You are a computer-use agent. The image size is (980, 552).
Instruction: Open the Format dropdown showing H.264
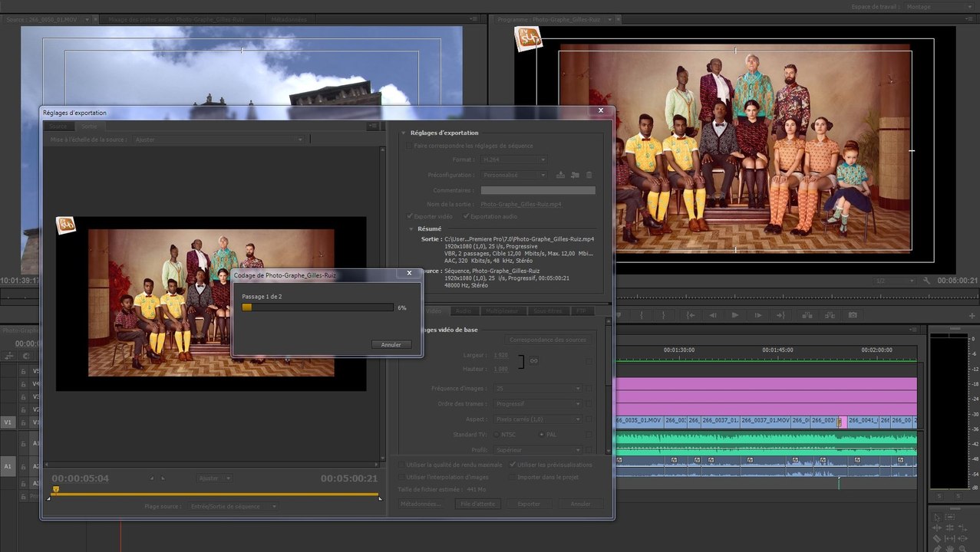[513, 159]
